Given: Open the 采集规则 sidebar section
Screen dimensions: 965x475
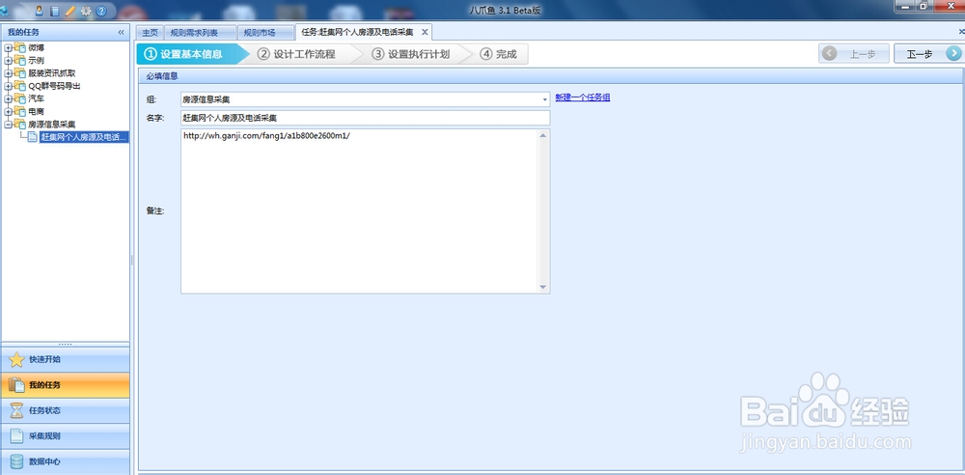Looking at the screenshot, I should tap(66, 436).
